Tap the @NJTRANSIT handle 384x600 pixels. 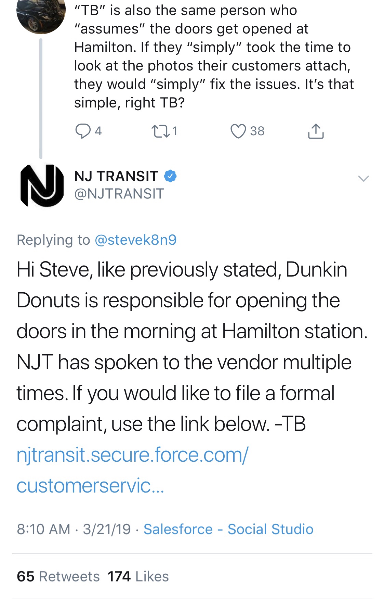click(119, 194)
